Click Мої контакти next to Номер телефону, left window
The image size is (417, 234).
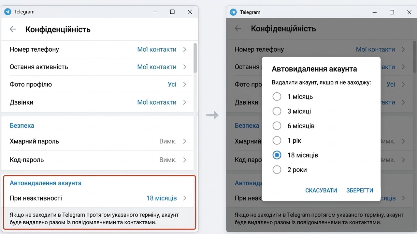click(x=157, y=49)
